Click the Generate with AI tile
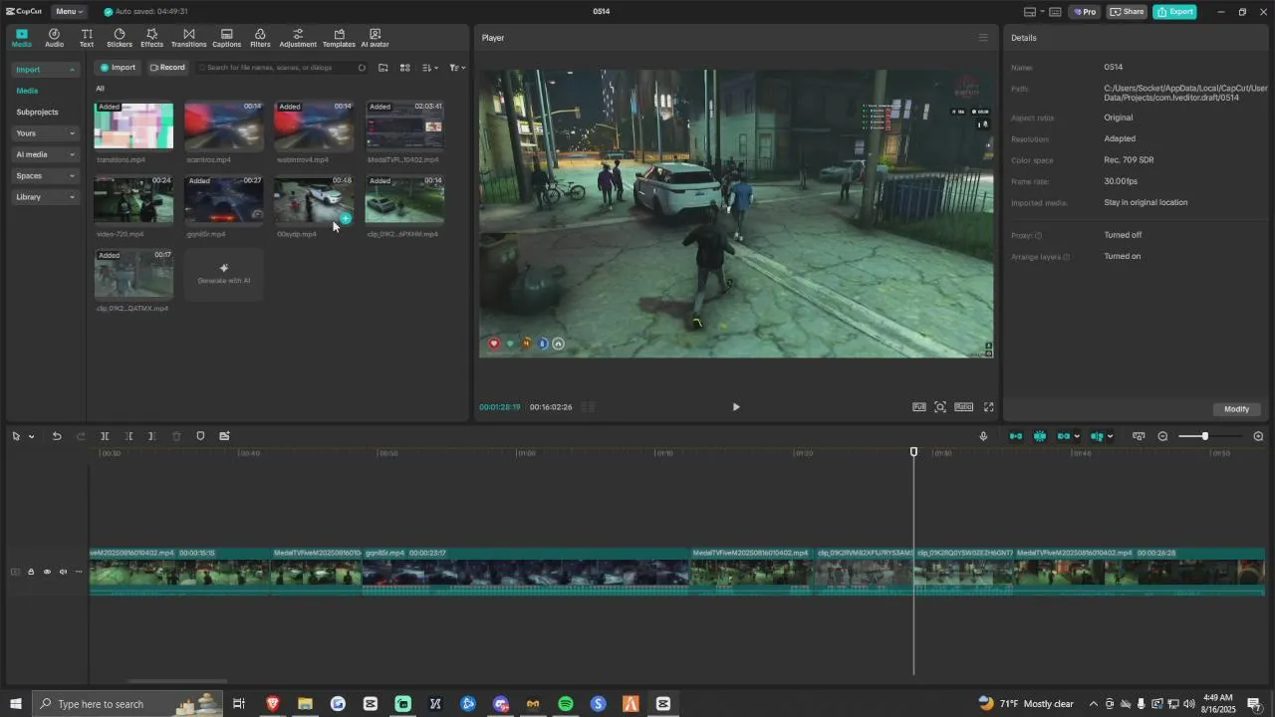Image resolution: width=1275 pixels, height=717 pixels. tap(224, 274)
